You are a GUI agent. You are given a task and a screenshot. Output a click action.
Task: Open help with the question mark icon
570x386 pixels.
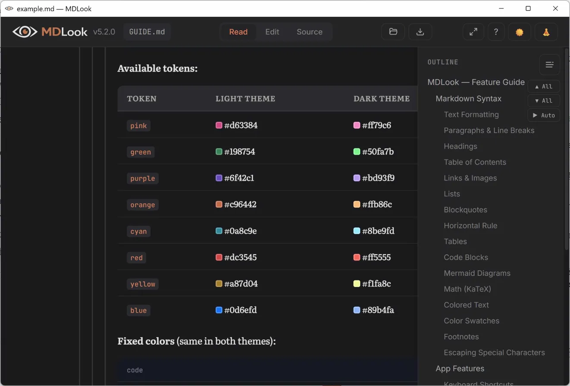496,32
